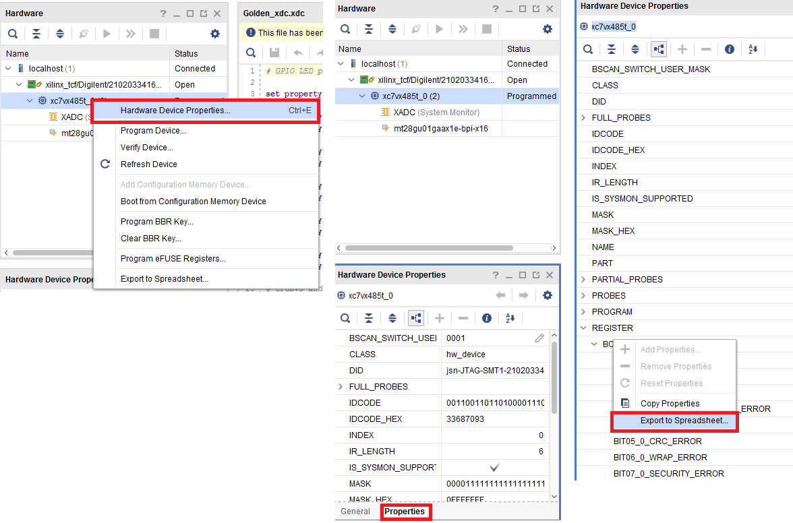Toggle the IS_SYSMON_SUPPORTED checkmark
The image size is (793, 523).
494,467
